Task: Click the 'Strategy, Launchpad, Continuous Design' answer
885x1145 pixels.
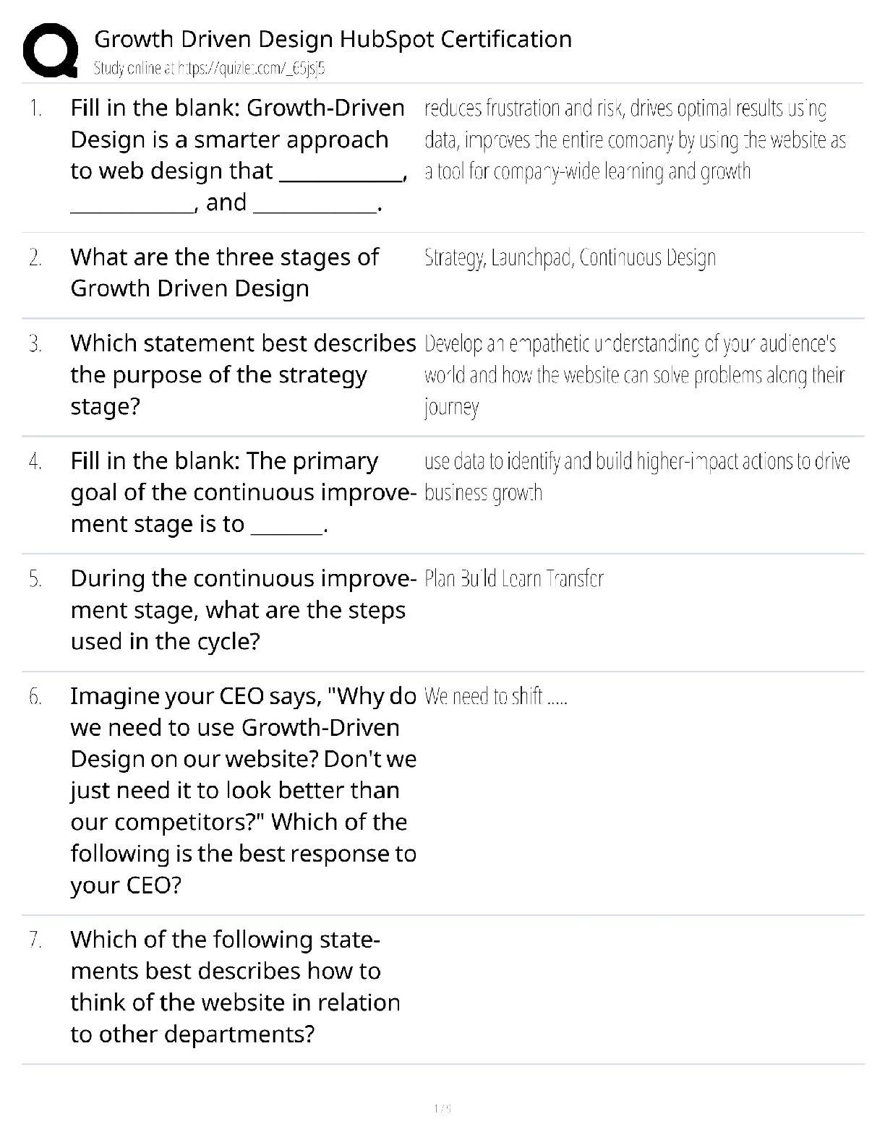Action: coord(570,257)
